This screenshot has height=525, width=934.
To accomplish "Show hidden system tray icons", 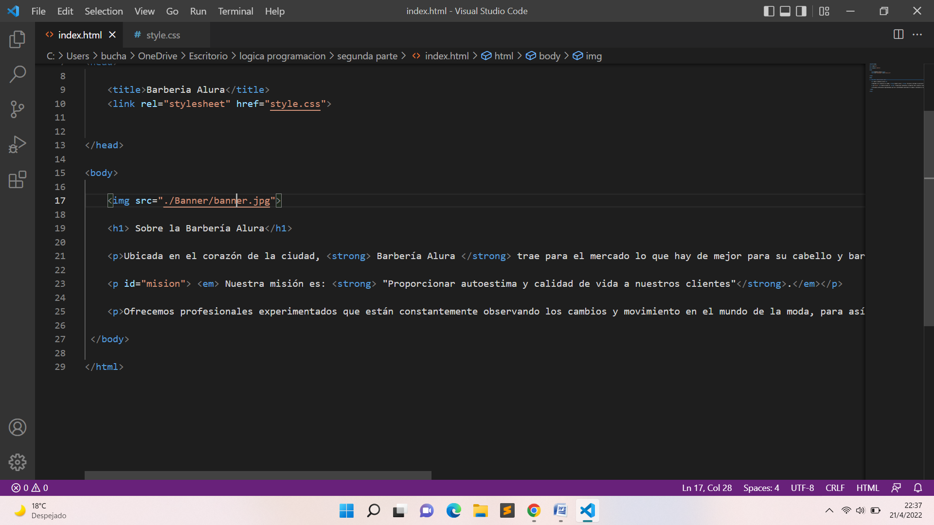I will click(x=829, y=510).
